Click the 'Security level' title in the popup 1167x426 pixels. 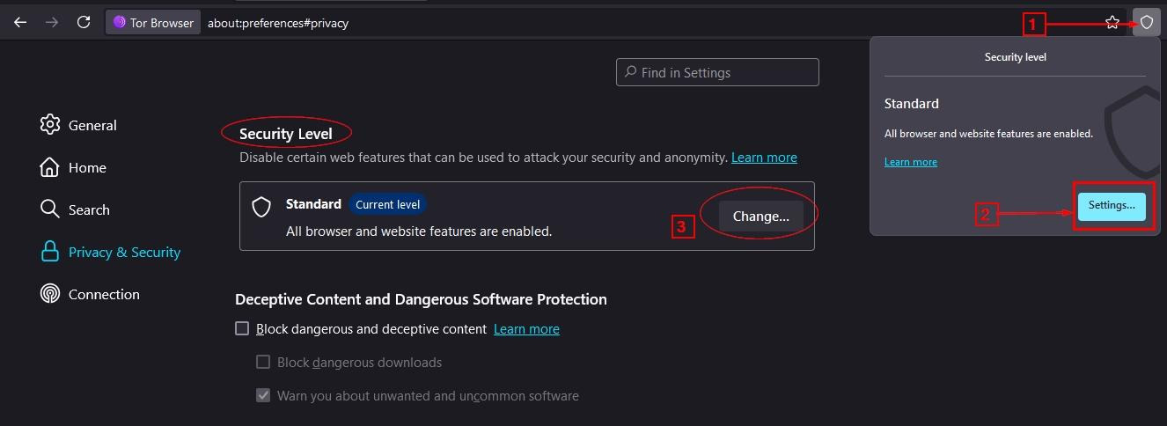tap(1016, 57)
